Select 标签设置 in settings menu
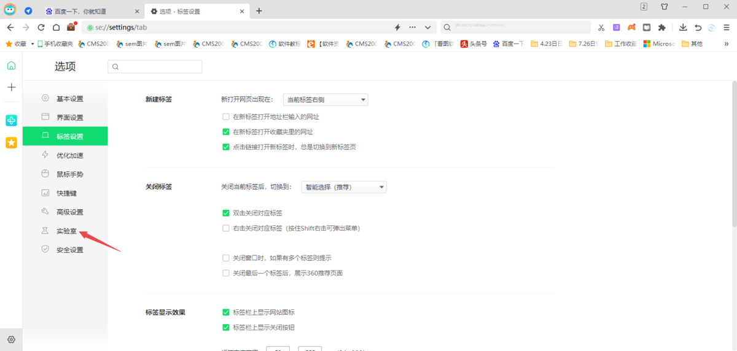The width and height of the screenshot is (737, 351). [x=65, y=136]
